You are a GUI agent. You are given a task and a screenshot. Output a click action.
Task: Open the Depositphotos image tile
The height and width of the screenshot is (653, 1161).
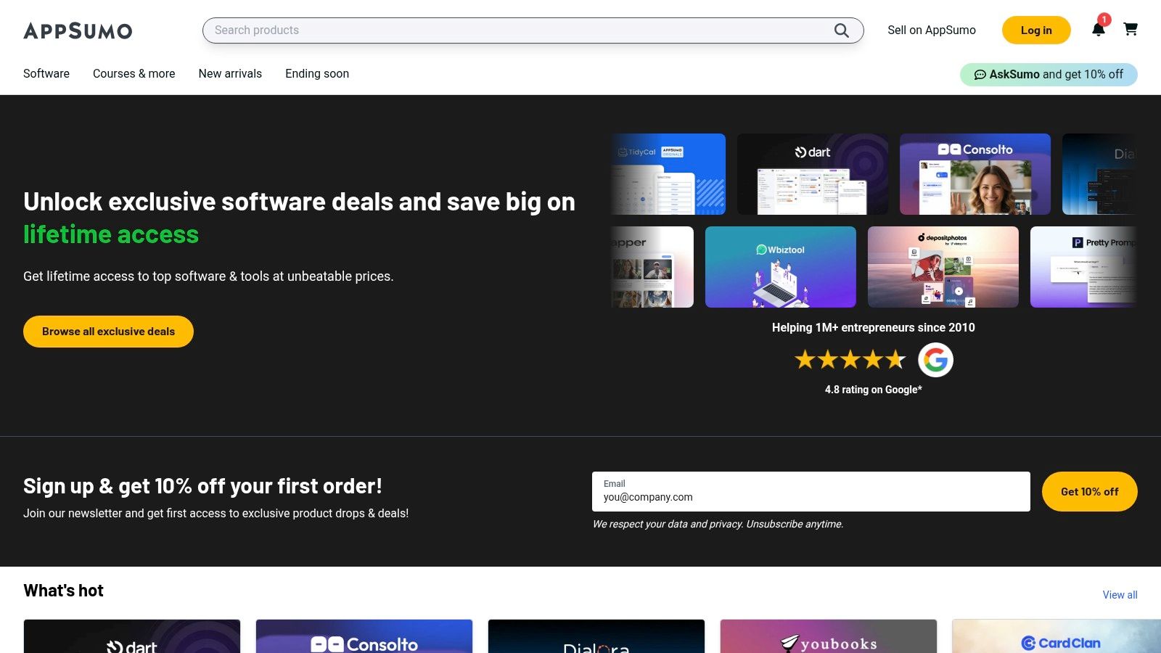point(943,266)
